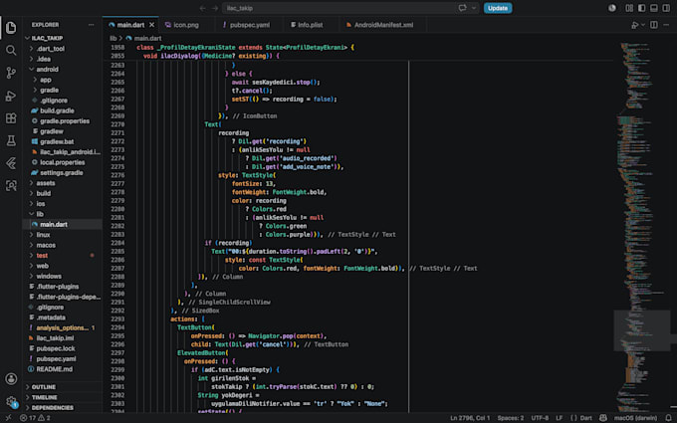Image resolution: width=677 pixels, height=423 pixels.
Task: Change file encoding via UTF-8
Action: click(540, 418)
